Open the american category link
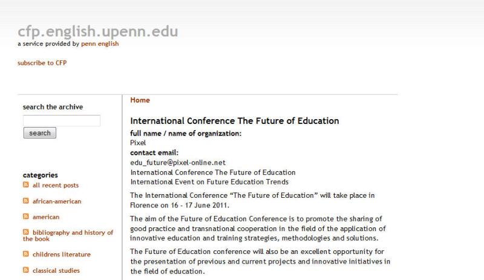Image resolution: width=484 pixels, height=280 pixels. tap(46, 217)
